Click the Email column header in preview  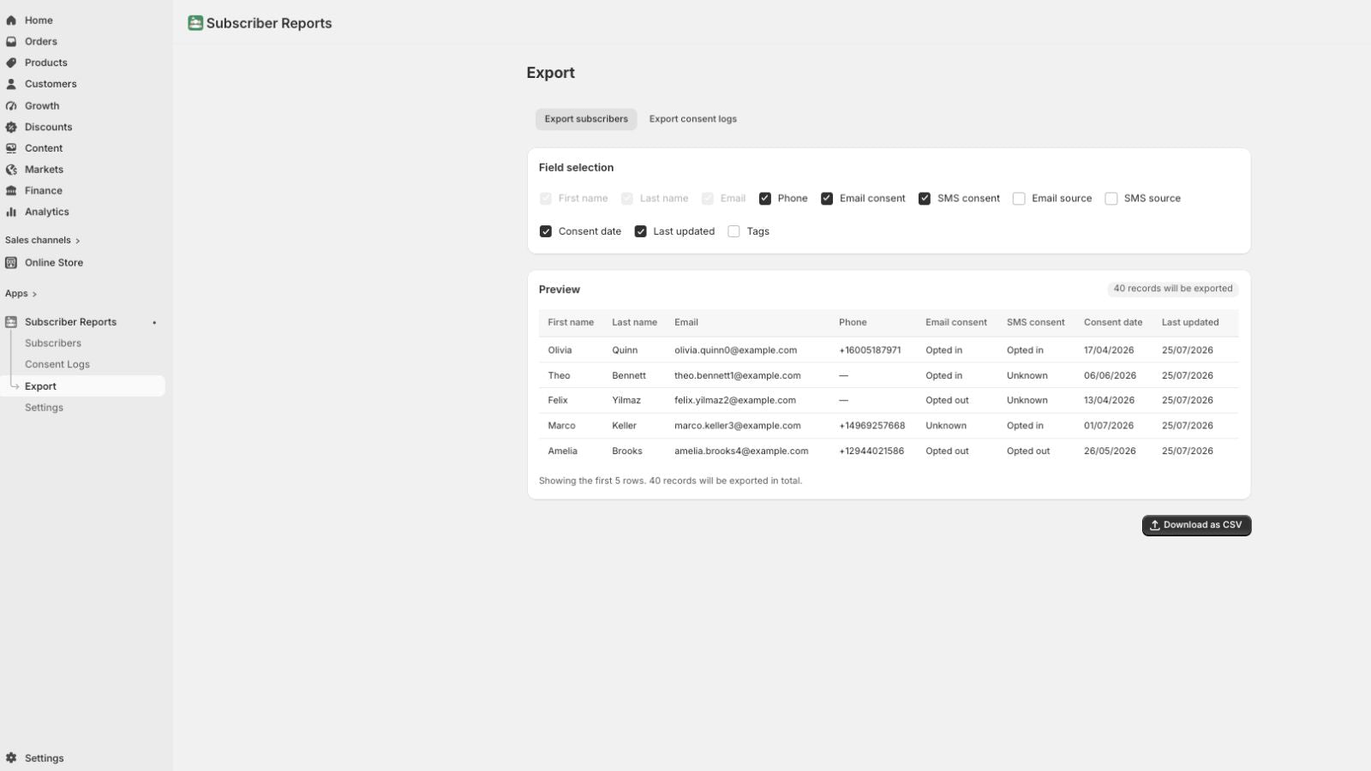coord(686,323)
